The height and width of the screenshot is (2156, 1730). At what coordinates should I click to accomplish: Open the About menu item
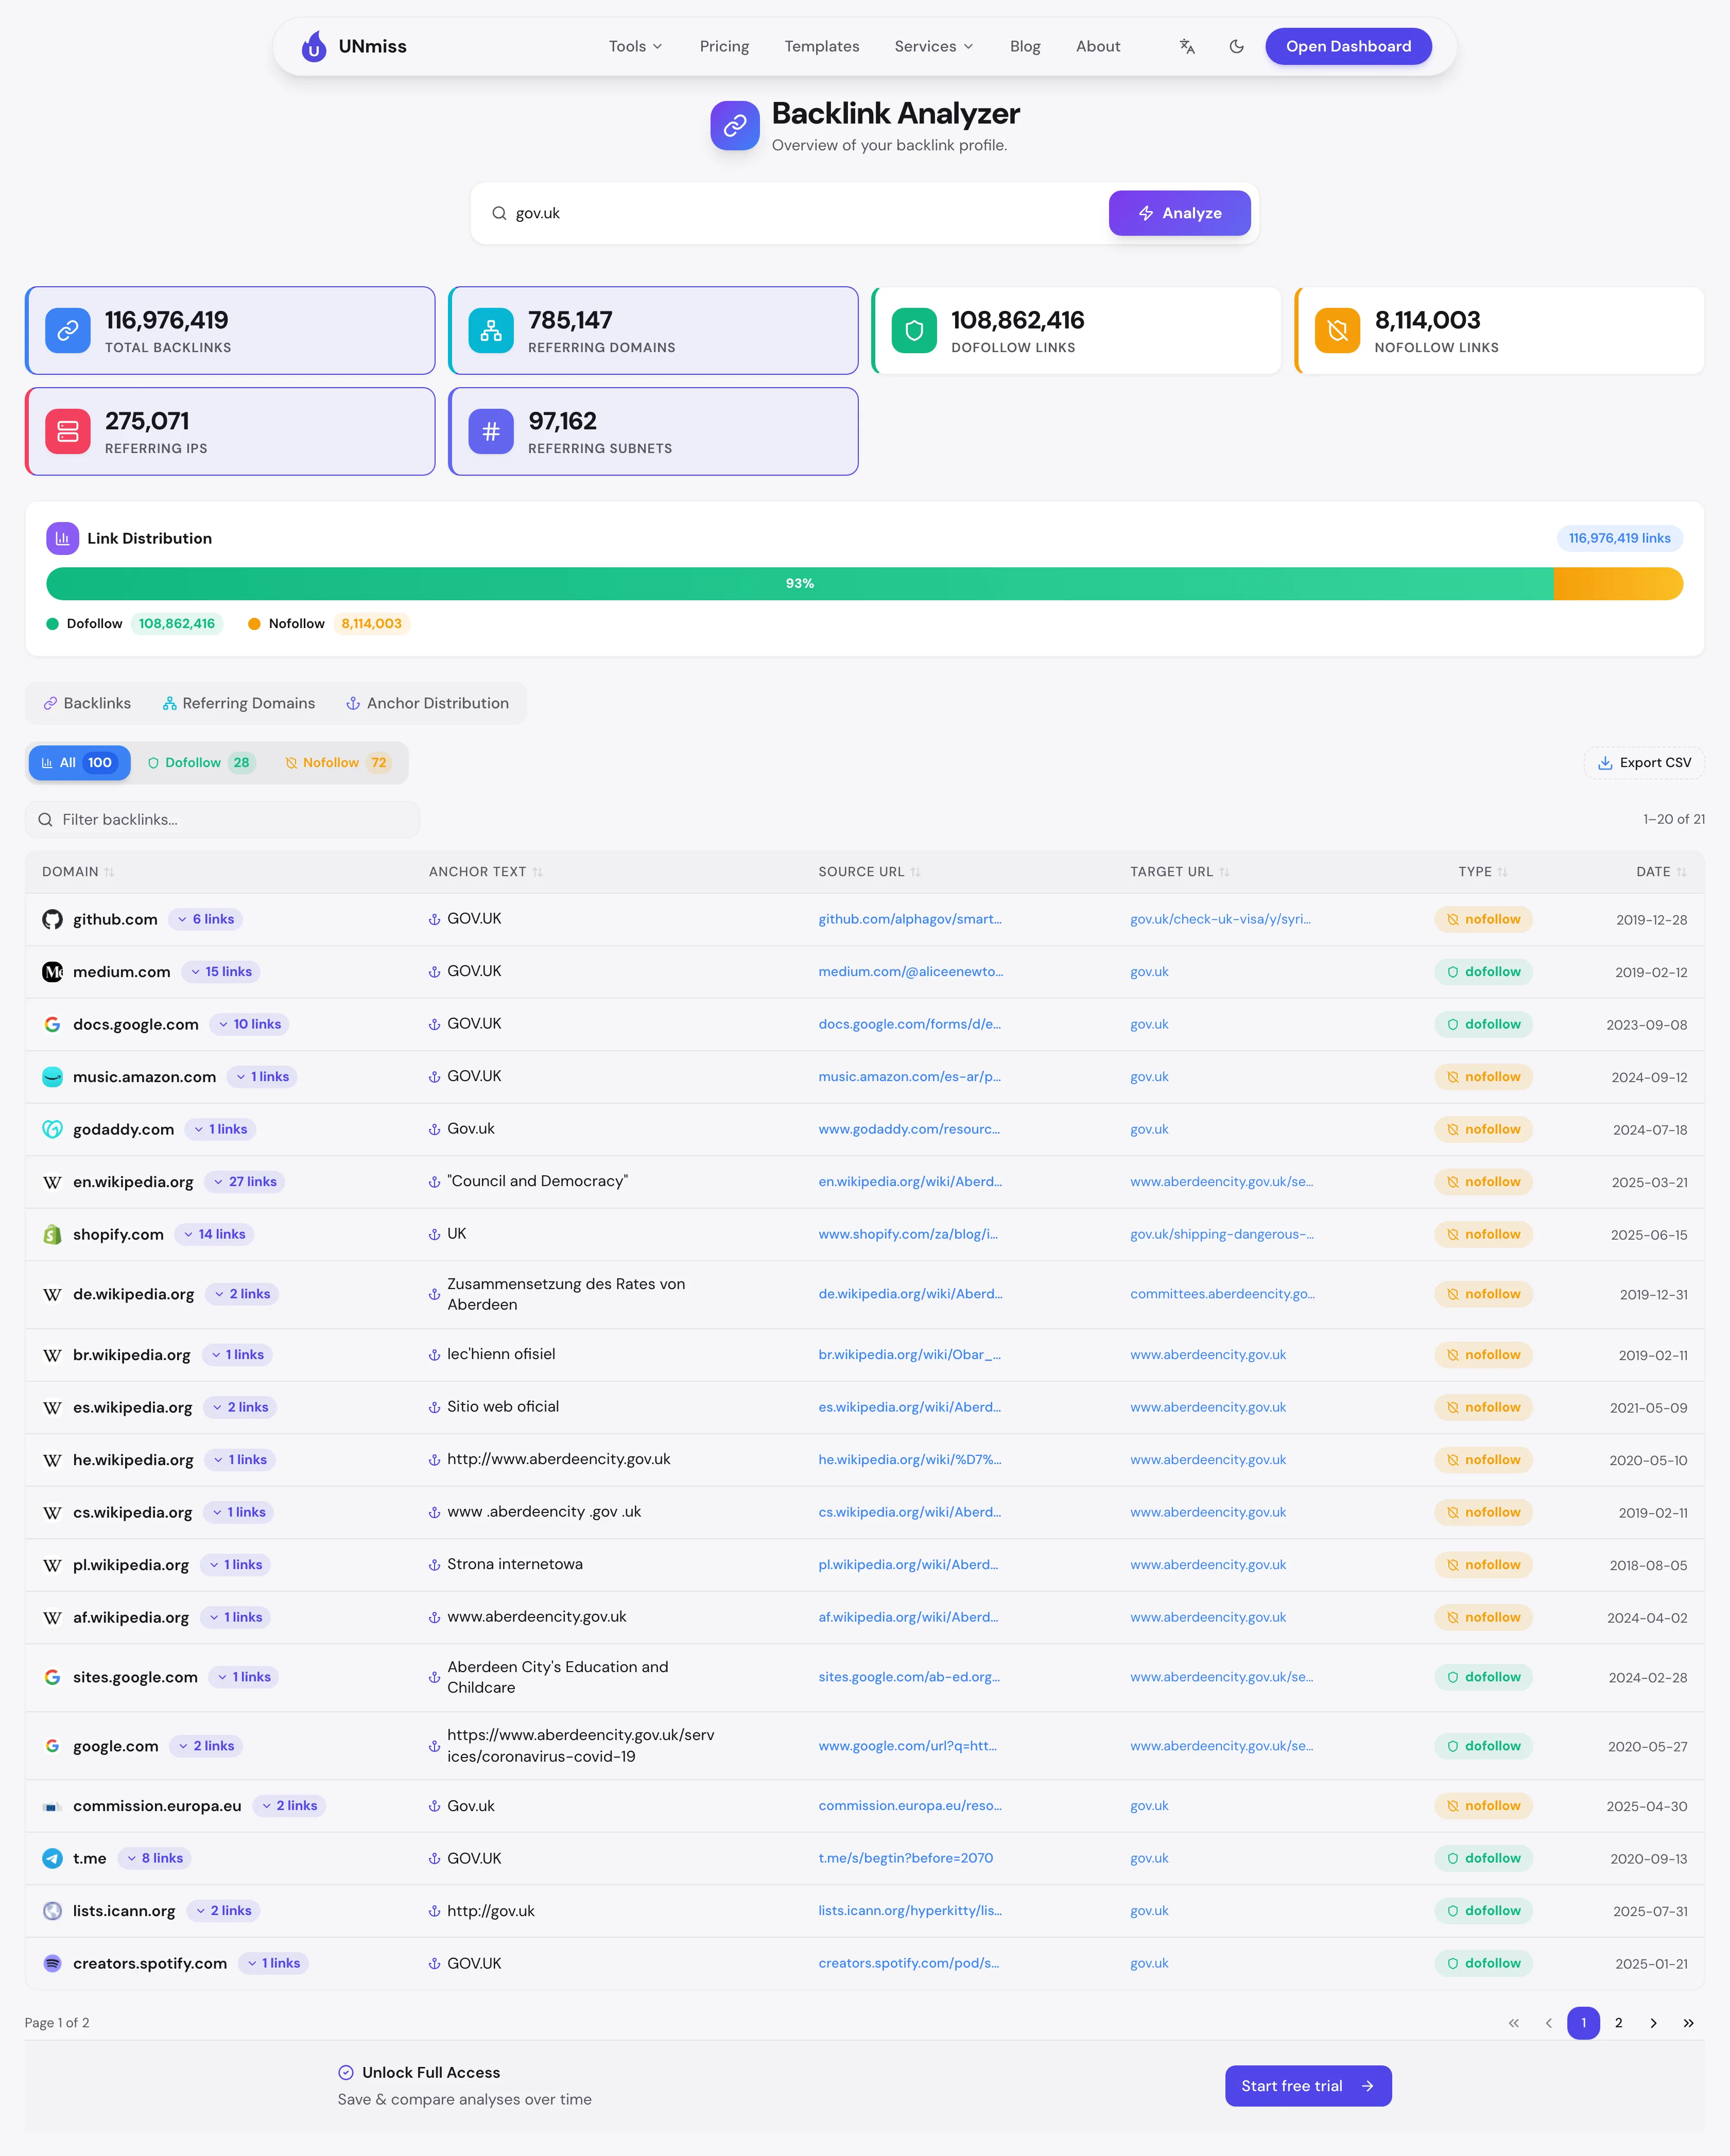[1097, 46]
